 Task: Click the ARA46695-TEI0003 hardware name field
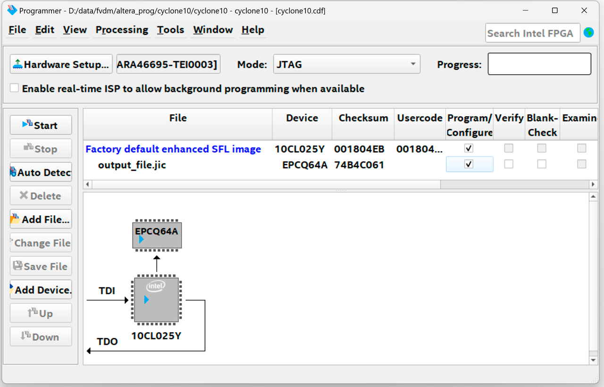pyautogui.click(x=168, y=65)
